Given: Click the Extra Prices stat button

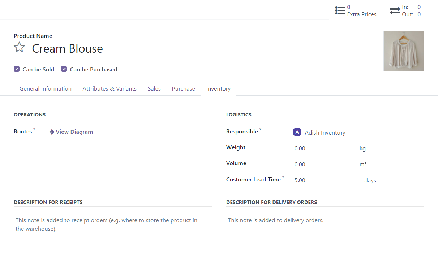Looking at the screenshot, I should click(x=356, y=10).
